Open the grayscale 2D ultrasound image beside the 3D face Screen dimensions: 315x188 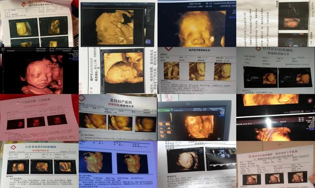[x=221, y=159]
